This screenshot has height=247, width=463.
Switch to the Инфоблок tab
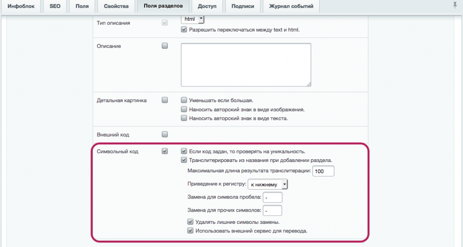tap(21, 6)
